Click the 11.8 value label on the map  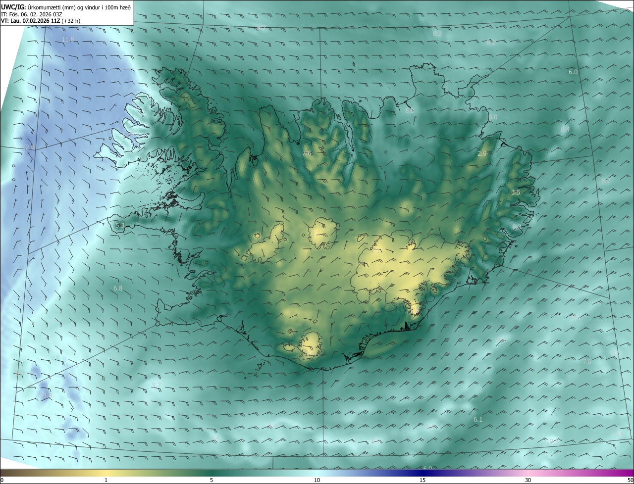[68, 39]
